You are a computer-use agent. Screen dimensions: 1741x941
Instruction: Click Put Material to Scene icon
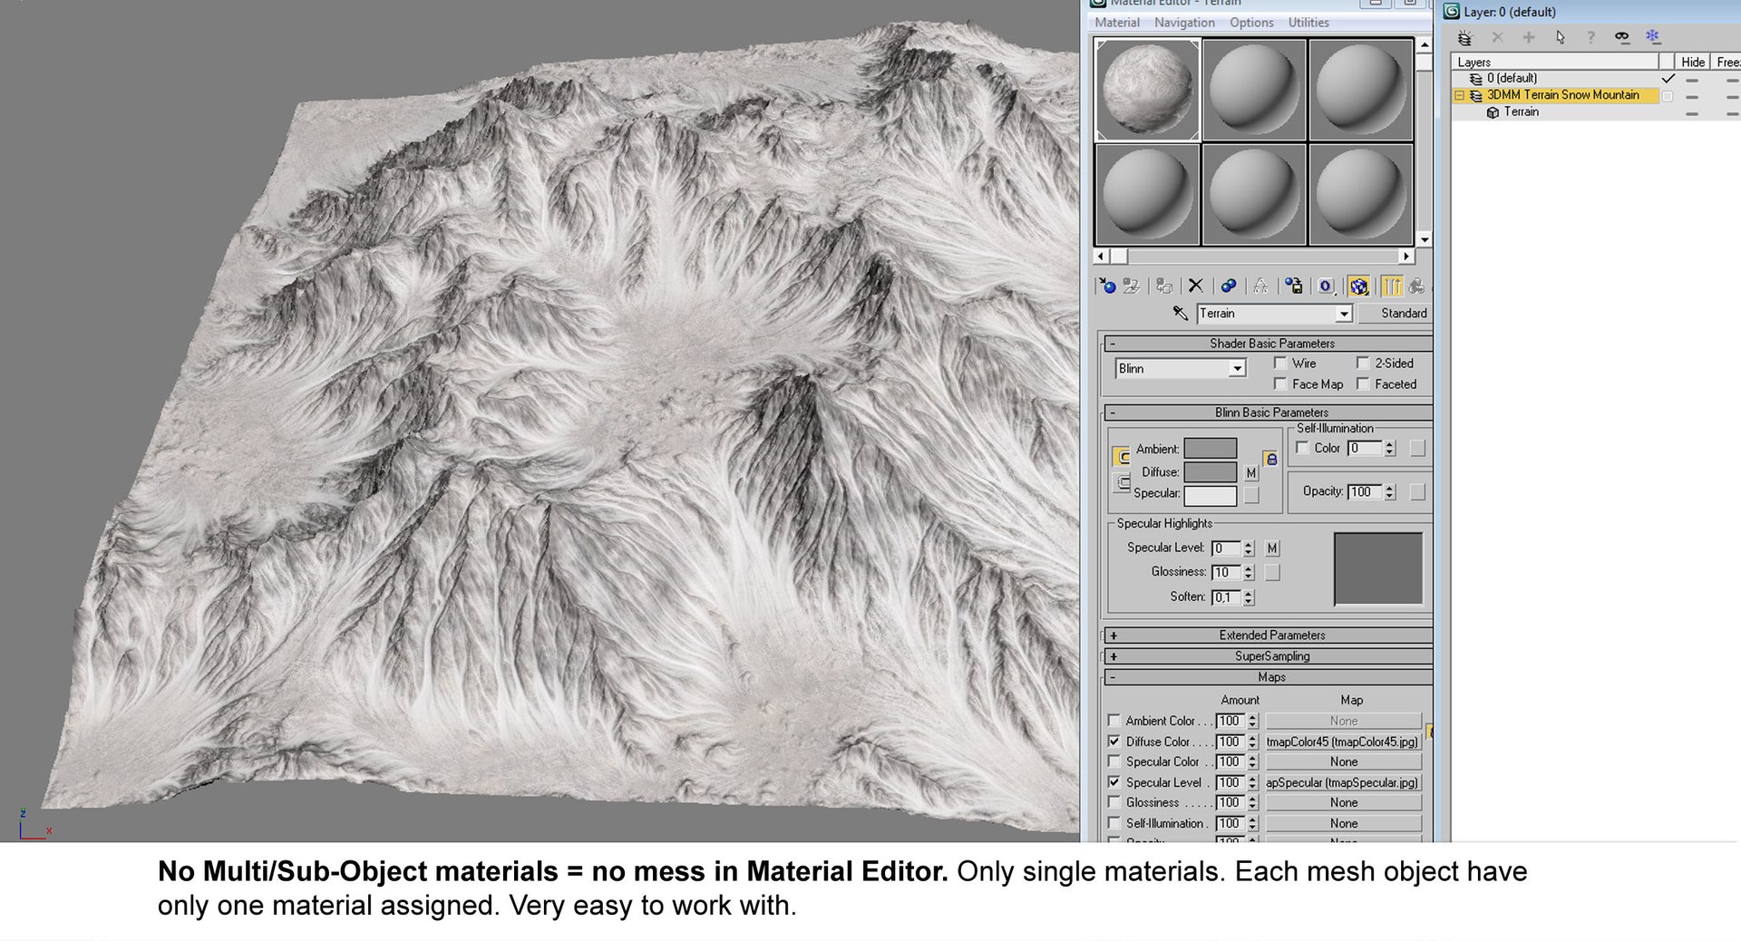tap(1132, 286)
